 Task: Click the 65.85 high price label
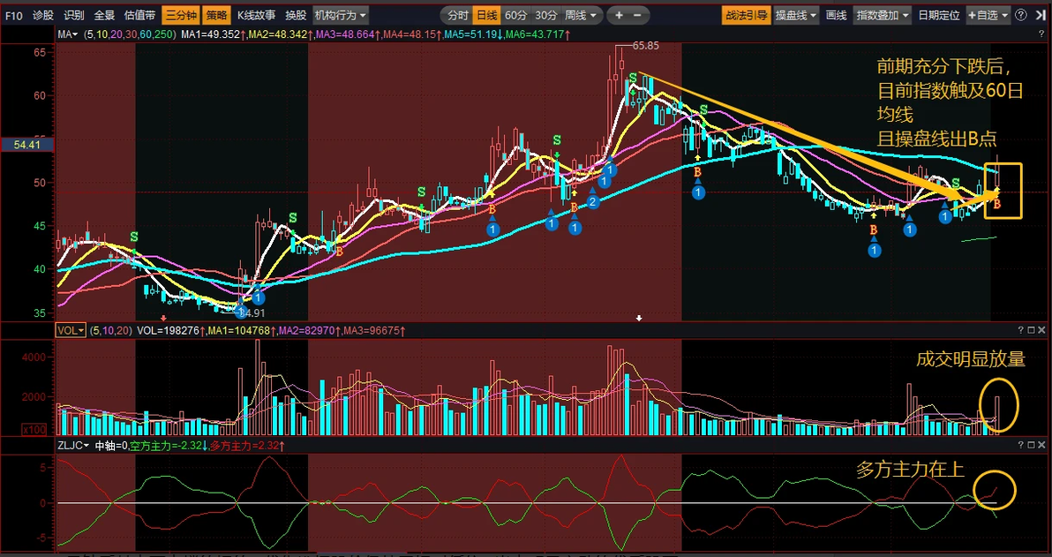click(645, 46)
